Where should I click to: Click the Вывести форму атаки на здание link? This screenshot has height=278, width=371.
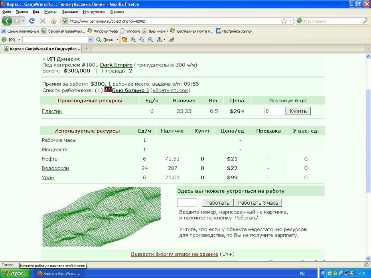click(x=174, y=254)
